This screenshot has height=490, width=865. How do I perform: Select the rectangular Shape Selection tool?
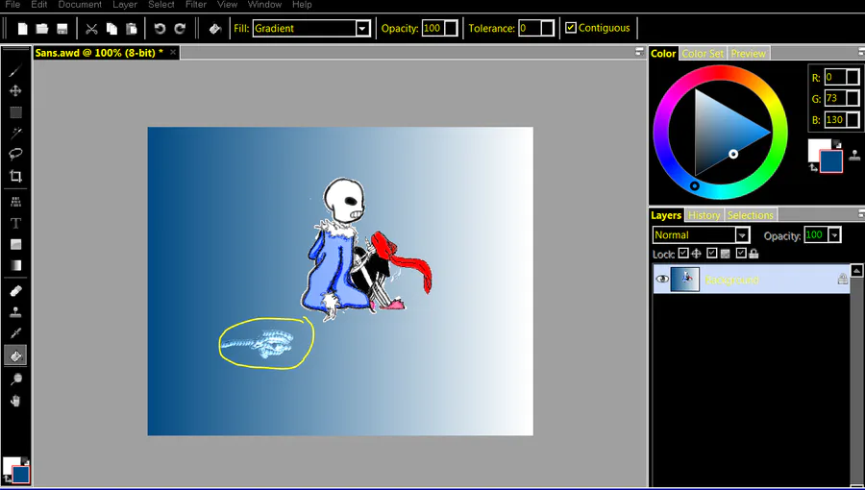tap(15, 112)
